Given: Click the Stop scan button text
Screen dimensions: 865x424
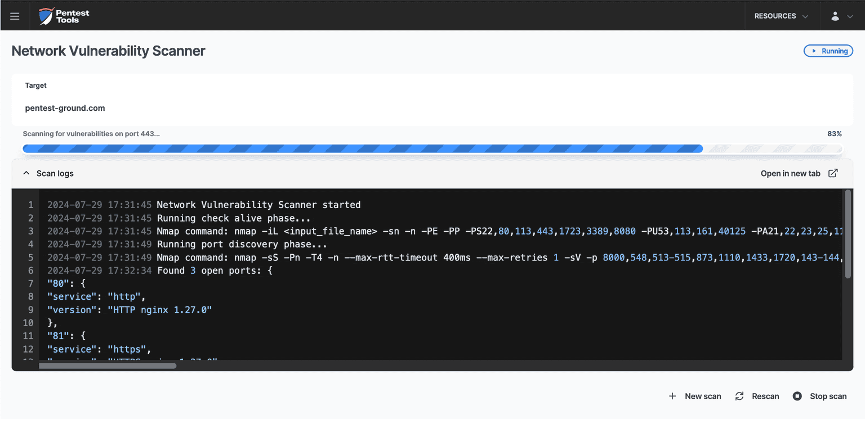Looking at the screenshot, I should pyautogui.click(x=828, y=396).
